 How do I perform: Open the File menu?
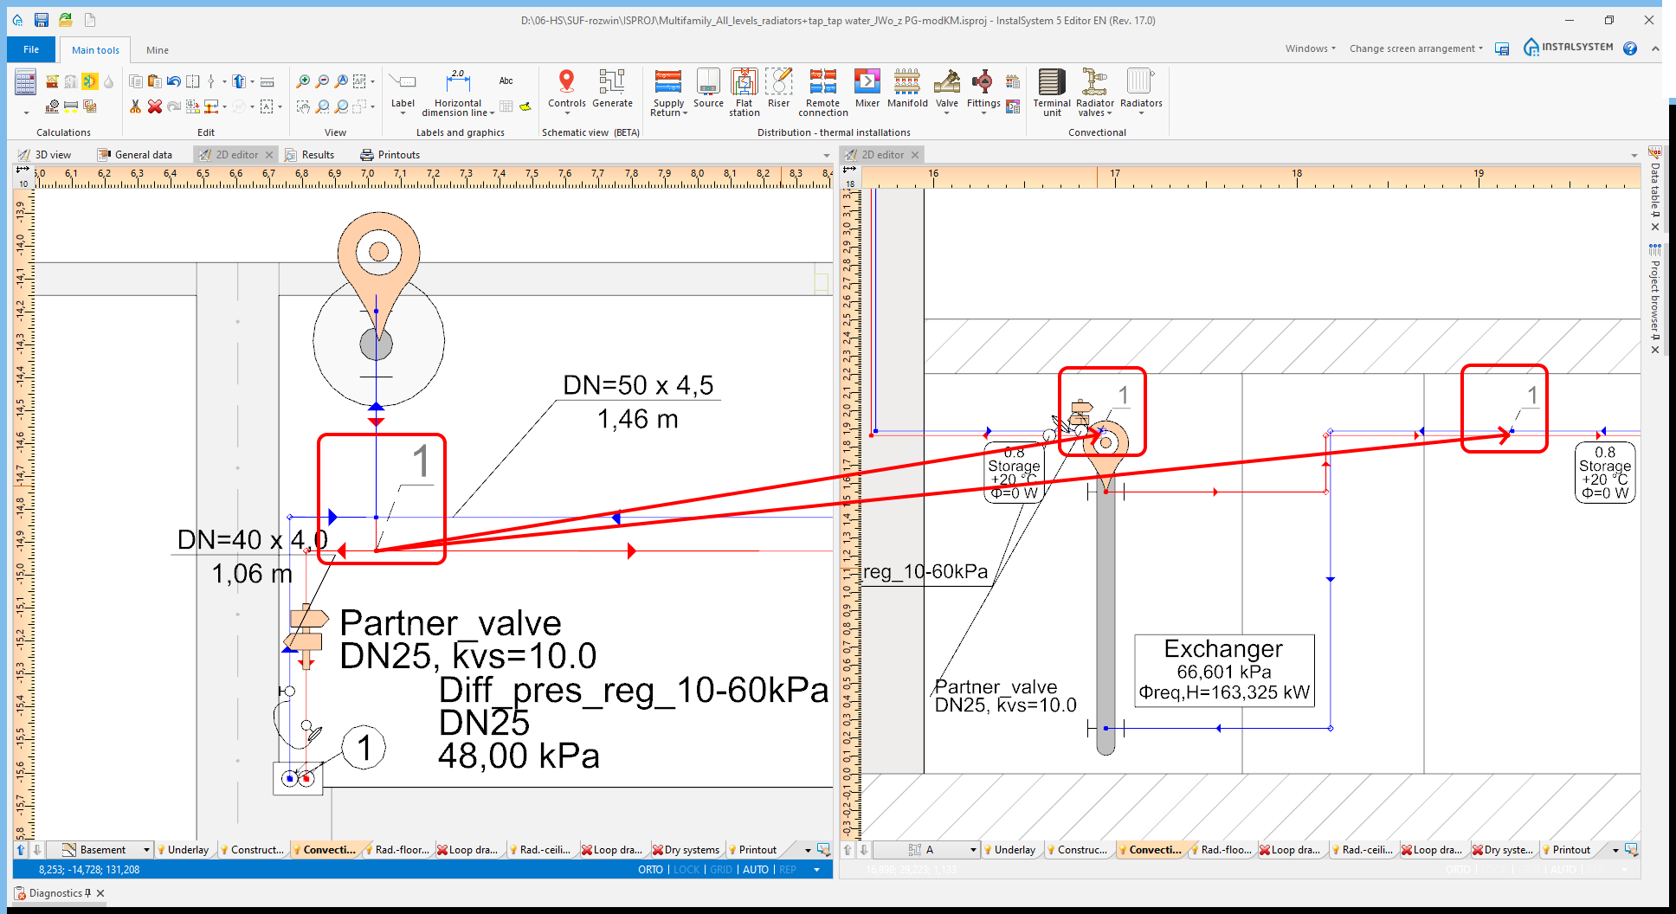point(31,49)
